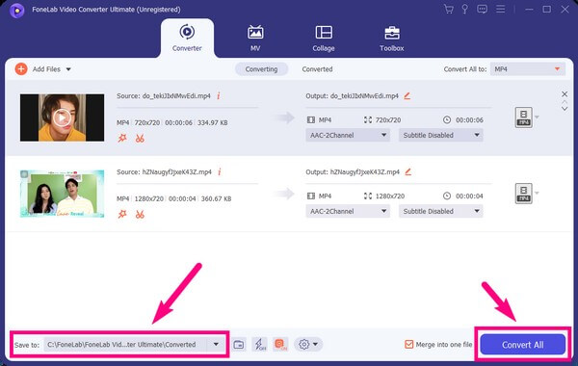Image resolution: width=578 pixels, height=366 pixels.
Task: Open the shopping cart icon
Action: [x=449, y=10]
